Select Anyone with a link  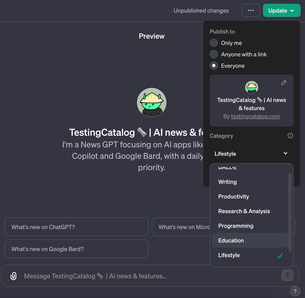[213, 54]
